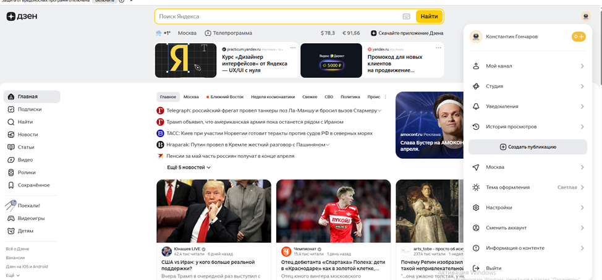Screen dimensions: 602x280
Task: Click the weather icon showing +1°
Action: 159,33
